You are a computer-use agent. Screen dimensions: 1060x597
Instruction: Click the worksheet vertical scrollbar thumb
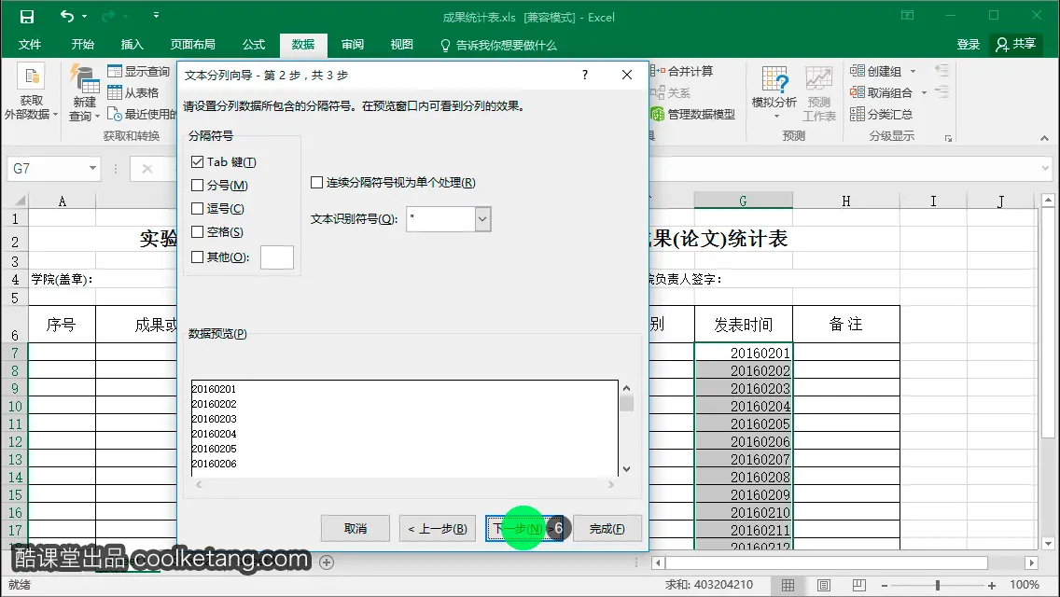(1048, 325)
